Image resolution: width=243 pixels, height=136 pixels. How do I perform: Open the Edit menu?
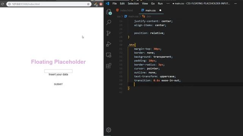coord(122,3)
